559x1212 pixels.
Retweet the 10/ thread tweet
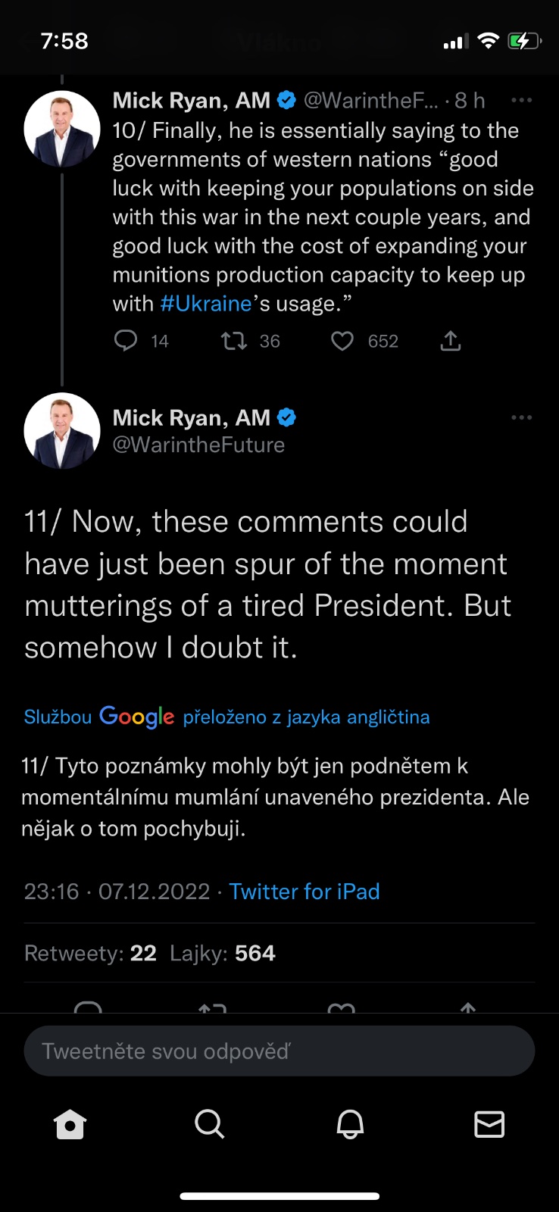point(234,341)
